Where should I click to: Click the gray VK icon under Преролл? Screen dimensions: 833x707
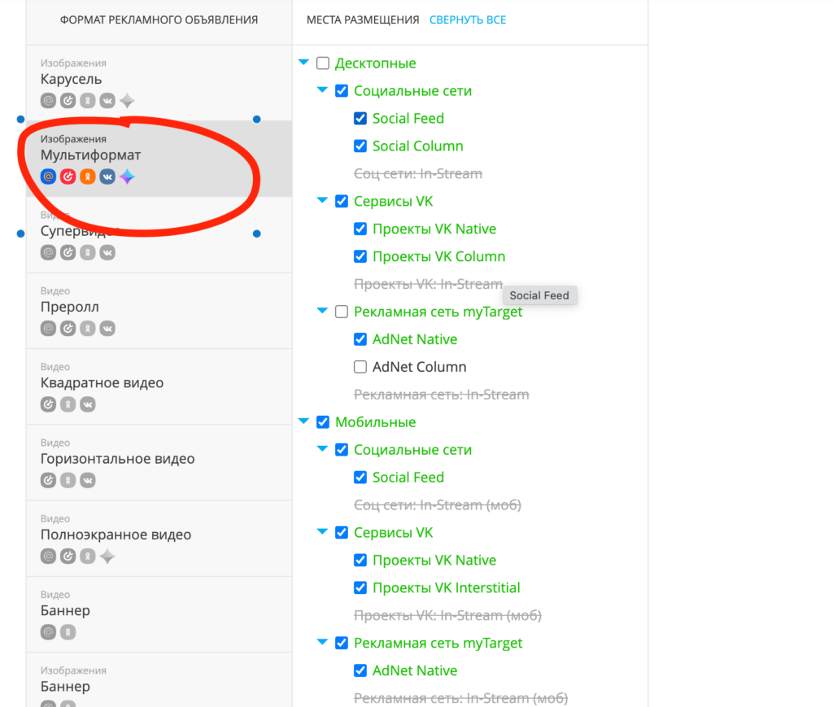click(107, 328)
